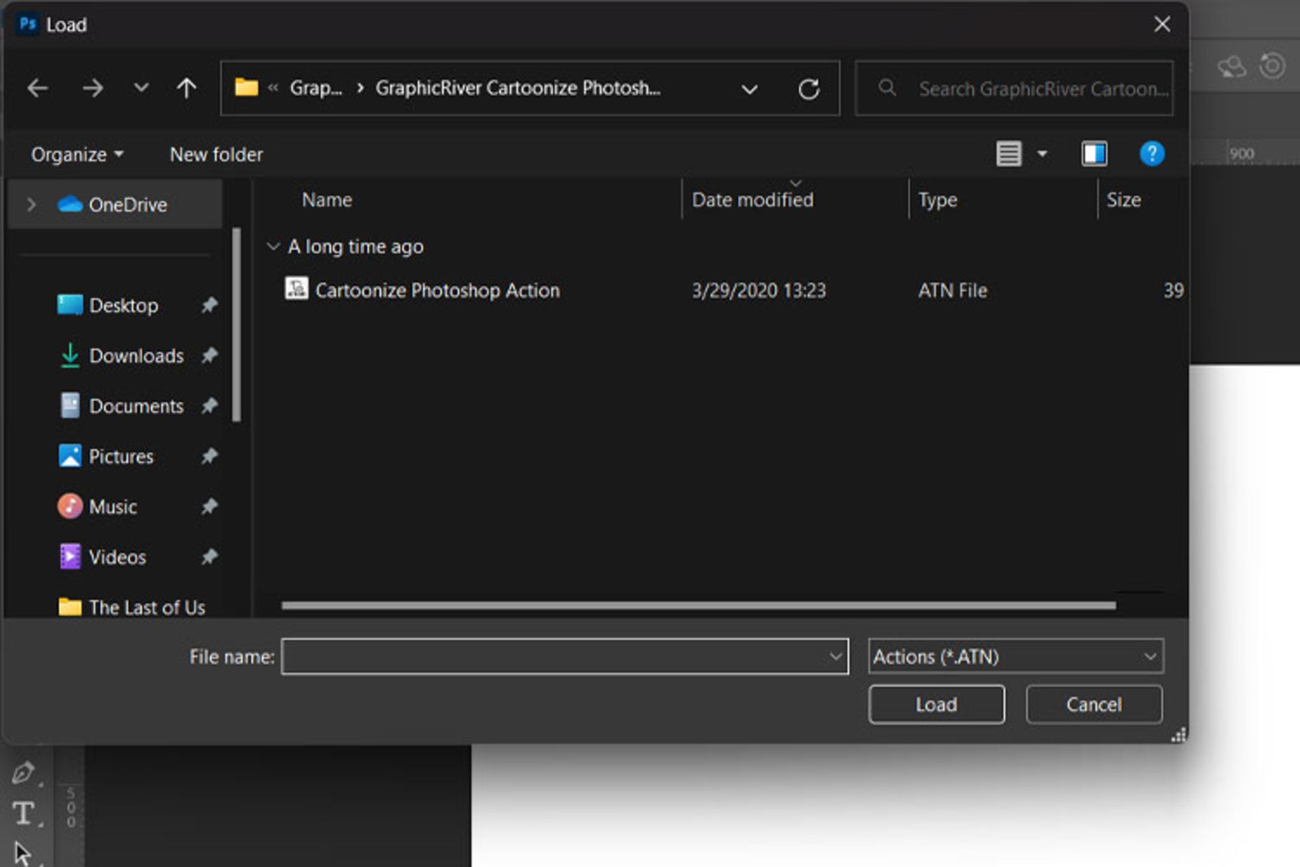Click the folder icon in address bar
This screenshot has height=867, width=1300.
point(246,87)
